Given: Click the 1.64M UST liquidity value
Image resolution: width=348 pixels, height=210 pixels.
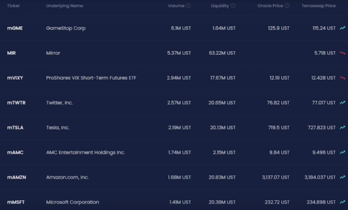Looking at the screenshot, I should coord(224,28).
